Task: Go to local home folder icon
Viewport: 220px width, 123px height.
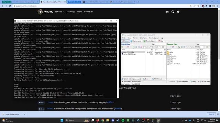Action: 136,47
